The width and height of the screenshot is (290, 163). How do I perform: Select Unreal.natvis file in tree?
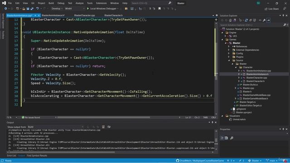point(239,120)
